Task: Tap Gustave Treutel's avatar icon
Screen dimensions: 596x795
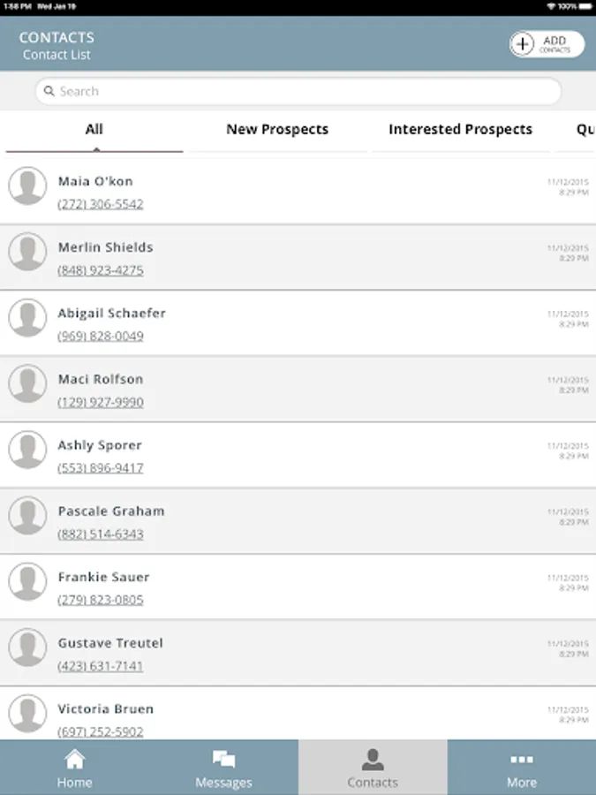Action: tap(27, 647)
